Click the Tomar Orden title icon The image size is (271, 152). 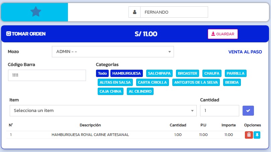pos(9,34)
